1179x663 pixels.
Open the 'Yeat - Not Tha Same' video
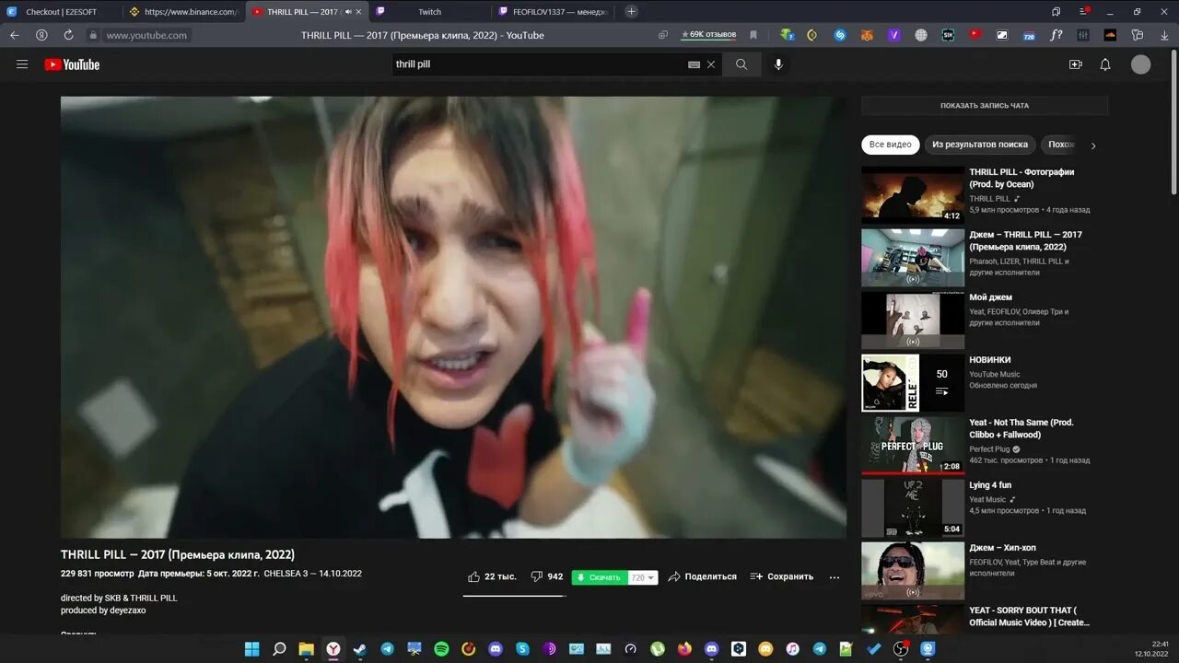pyautogui.click(x=913, y=445)
